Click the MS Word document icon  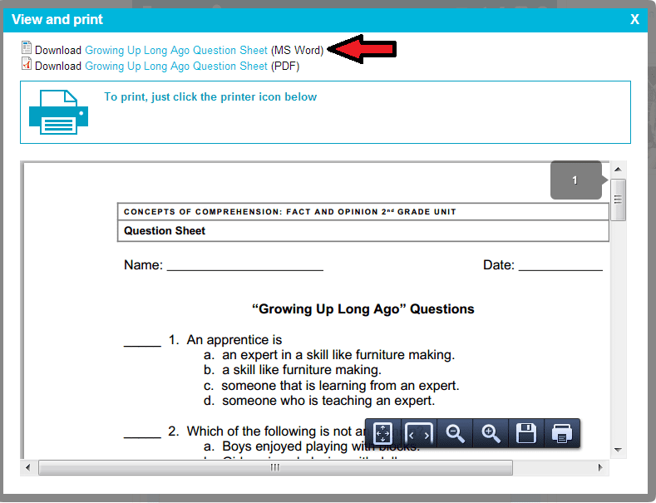[x=27, y=47]
